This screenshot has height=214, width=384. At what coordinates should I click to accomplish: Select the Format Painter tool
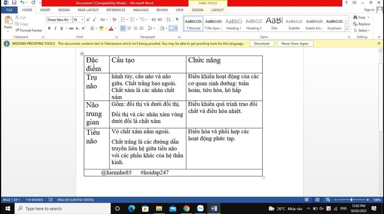28,30
